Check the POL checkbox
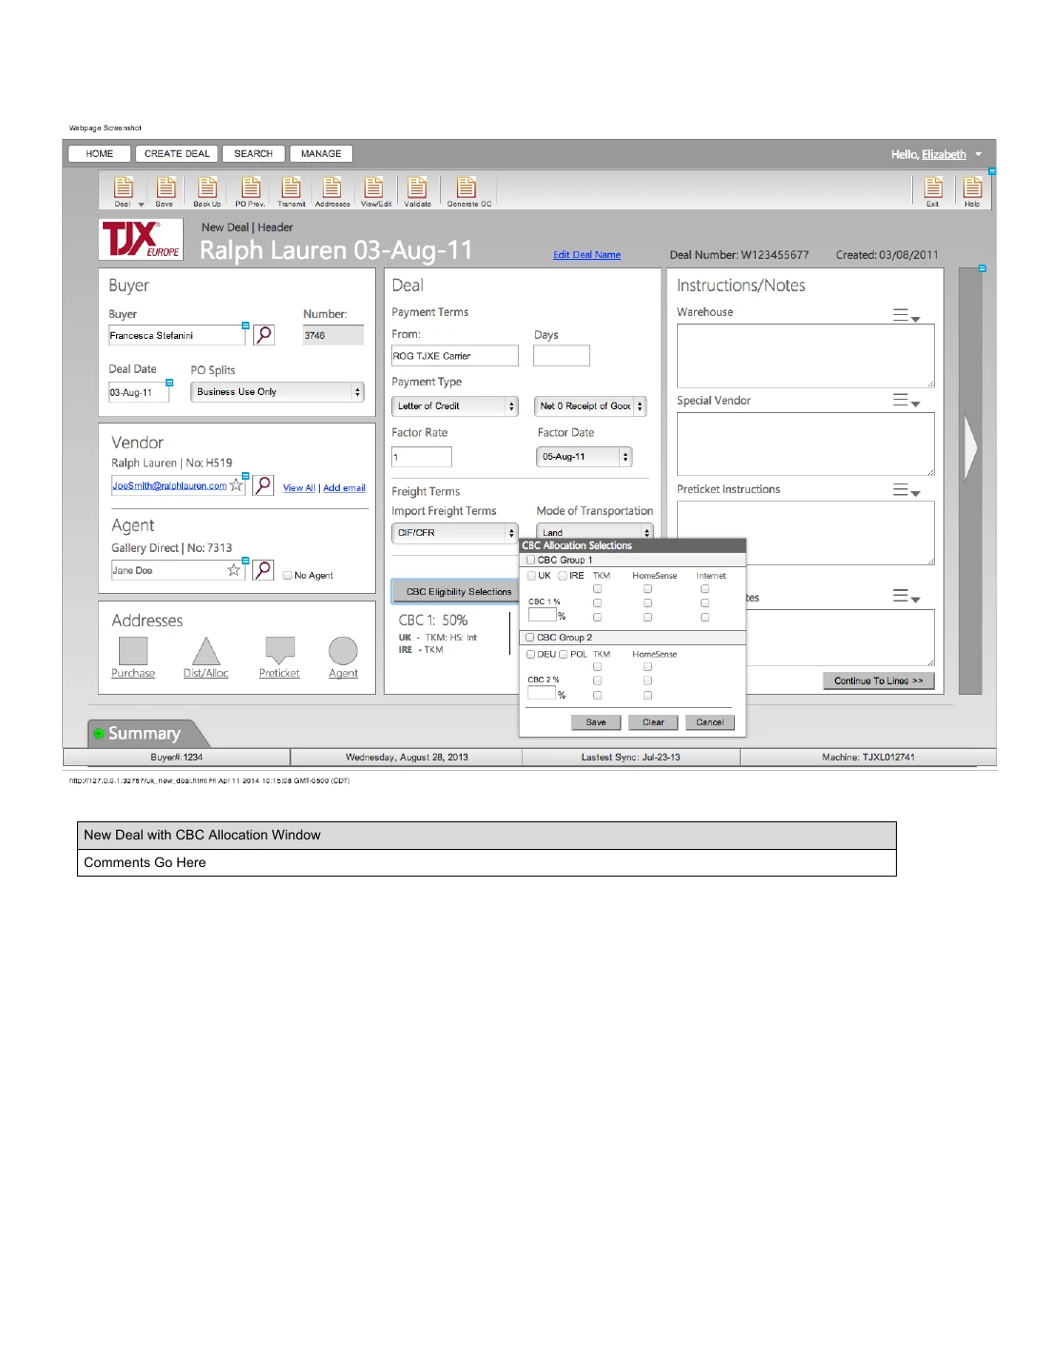This screenshot has width=1052, height=1361. point(564,655)
